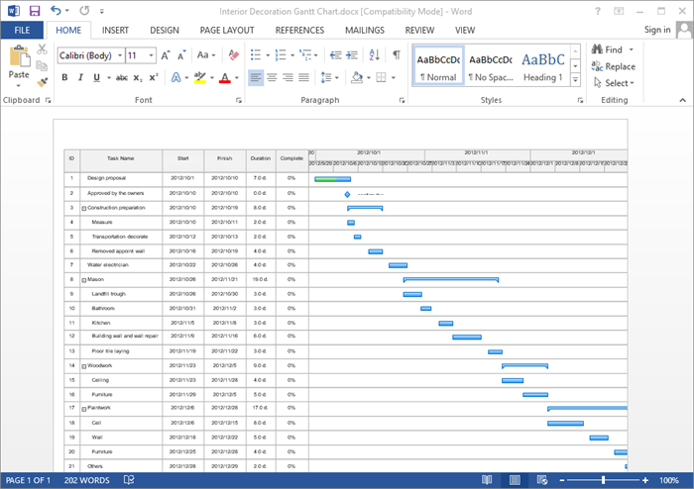Click Sign in link

(657, 31)
